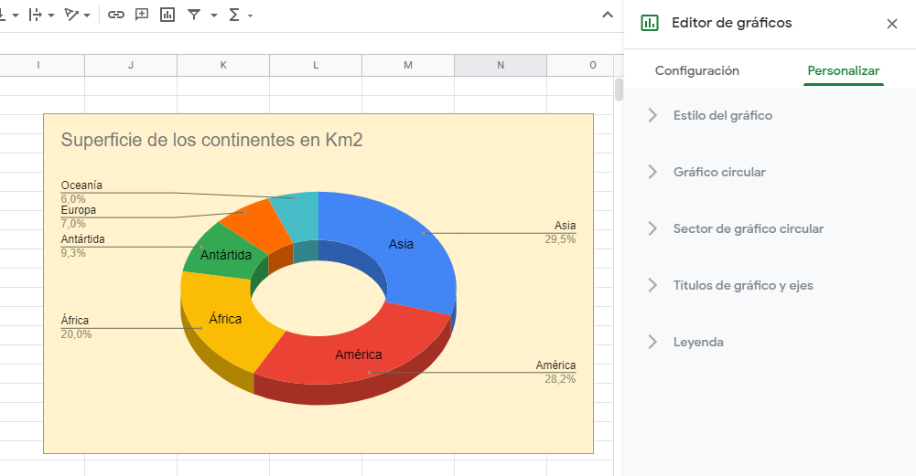The height and width of the screenshot is (476, 916).
Task: Click the text wrapping icon
Action: tap(36, 15)
